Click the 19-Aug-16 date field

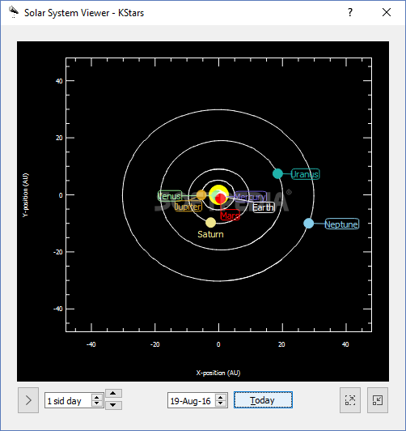point(192,401)
